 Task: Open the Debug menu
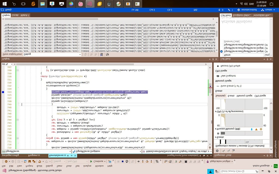point(49,166)
